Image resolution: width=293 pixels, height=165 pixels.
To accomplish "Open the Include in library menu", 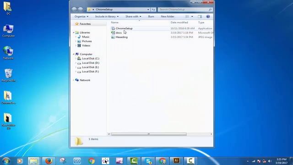I will pos(107,16).
